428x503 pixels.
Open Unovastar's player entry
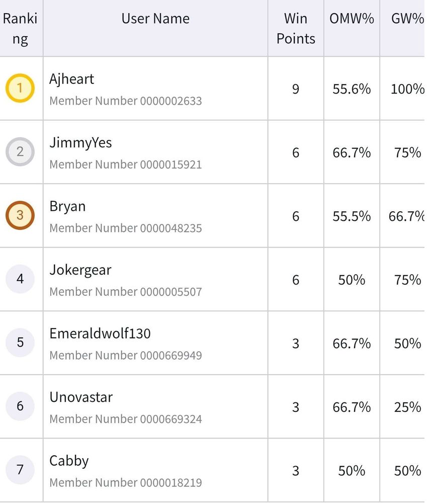[x=81, y=397]
